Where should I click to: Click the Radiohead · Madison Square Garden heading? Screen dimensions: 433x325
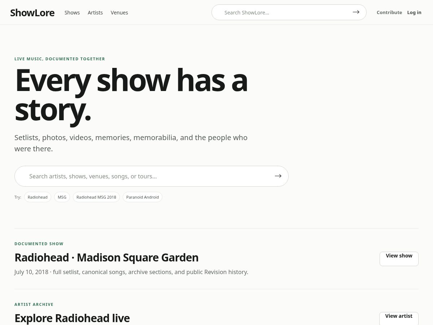(106, 257)
